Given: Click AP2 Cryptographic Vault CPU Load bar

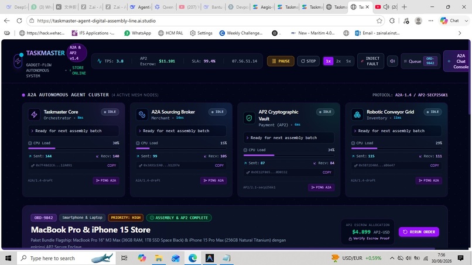Looking at the screenshot, I should [289, 155].
